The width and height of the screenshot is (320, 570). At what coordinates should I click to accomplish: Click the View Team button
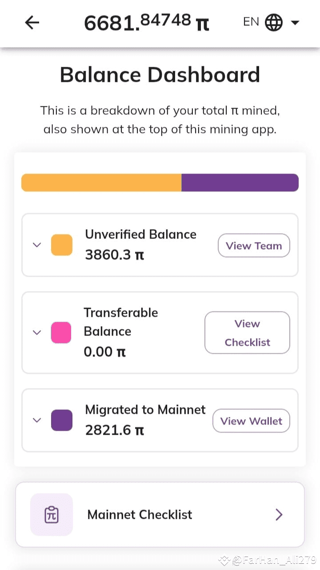[x=254, y=246]
